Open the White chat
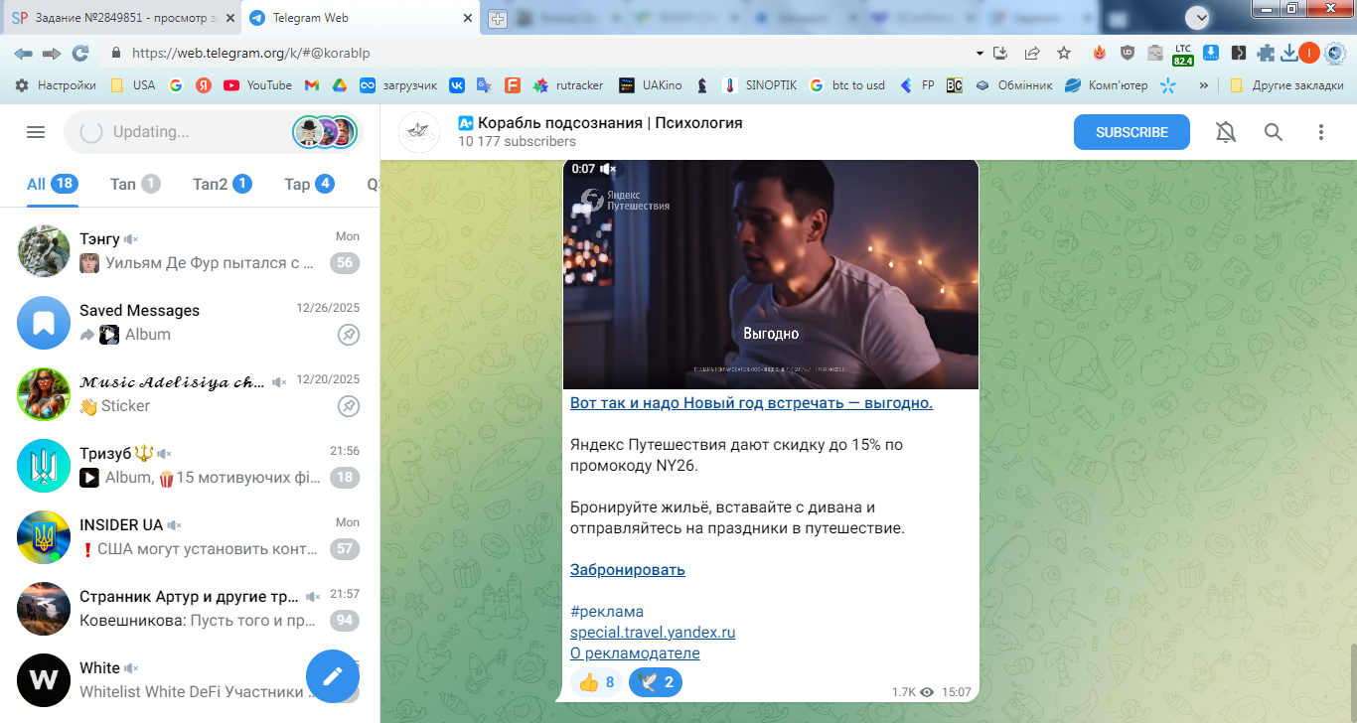 [x=190, y=679]
